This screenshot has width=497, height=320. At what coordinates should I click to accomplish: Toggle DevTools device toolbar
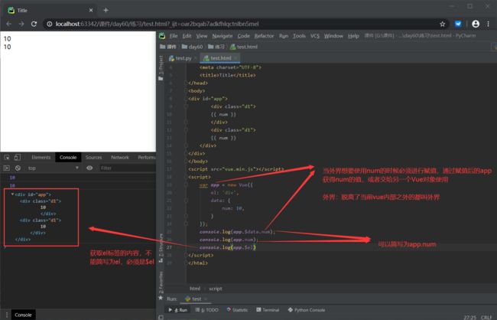coord(18,157)
